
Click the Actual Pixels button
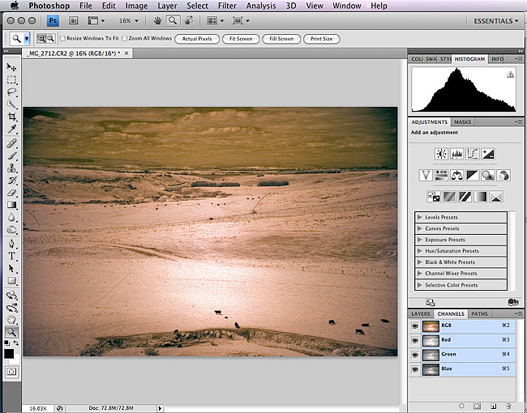click(195, 38)
